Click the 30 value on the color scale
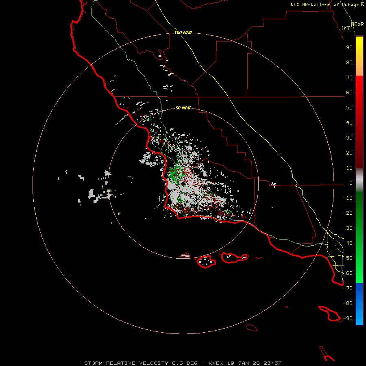The height and width of the screenshot is (366, 366). coord(349,138)
